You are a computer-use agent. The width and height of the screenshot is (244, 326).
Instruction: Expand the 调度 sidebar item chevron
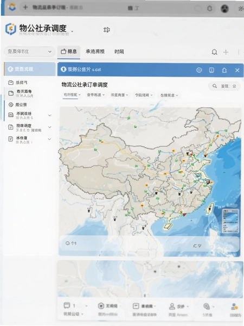[x=50, y=127]
